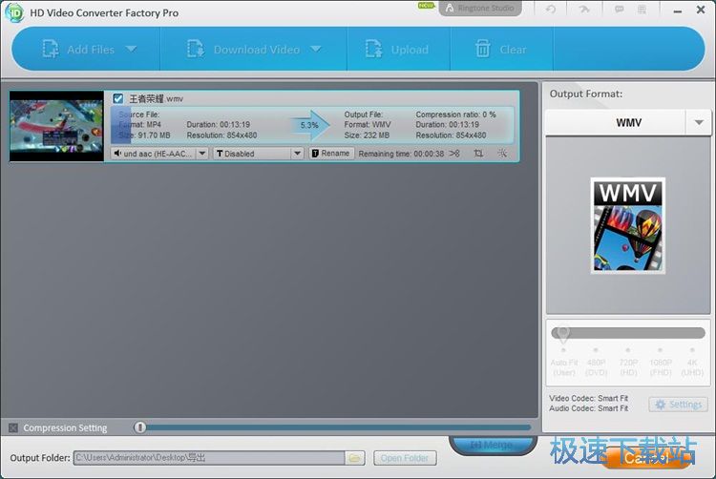Viewport: 716px width, 479px height.
Task: Click the Clear trash button
Action: [x=500, y=50]
